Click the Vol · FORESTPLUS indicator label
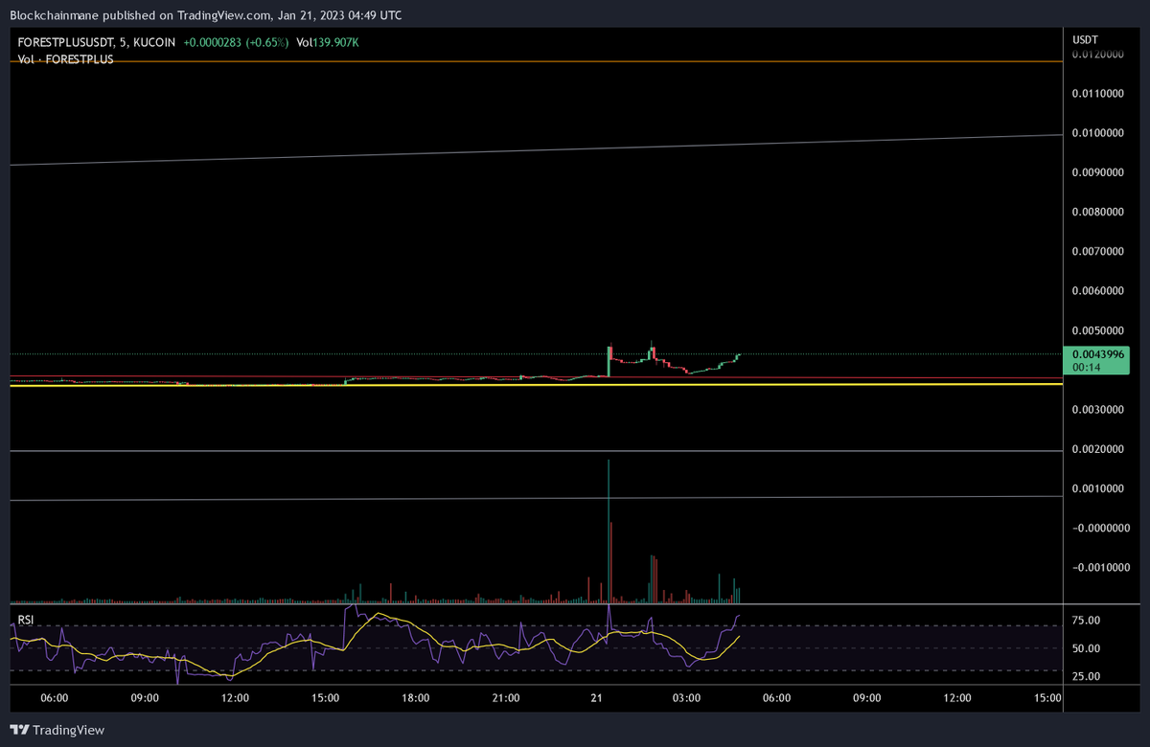The height and width of the screenshot is (747, 1150). point(65,59)
